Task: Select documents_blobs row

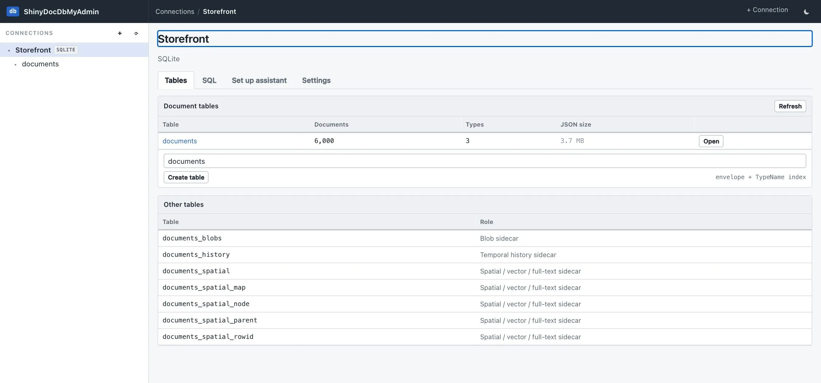Action: (x=485, y=238)
